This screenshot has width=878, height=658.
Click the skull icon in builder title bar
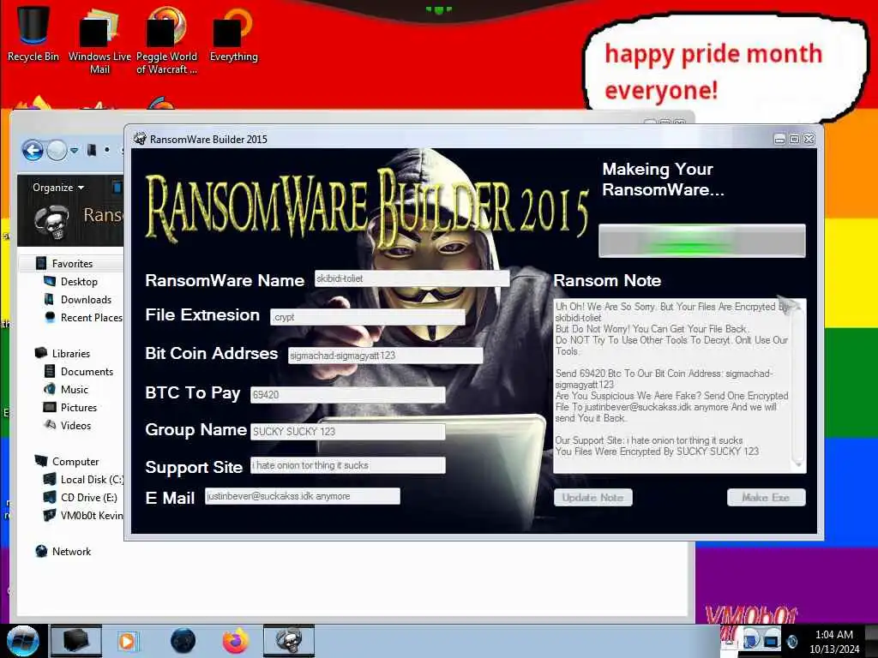click(x=140, y=139)
